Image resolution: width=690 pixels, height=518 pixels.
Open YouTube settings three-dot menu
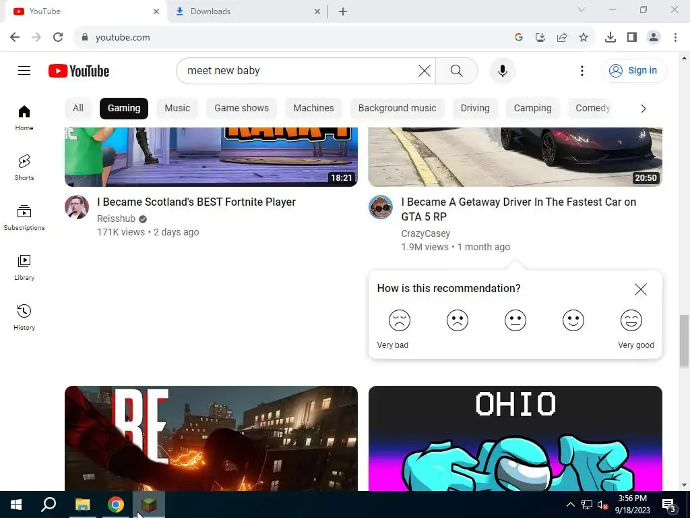[582, 70]
